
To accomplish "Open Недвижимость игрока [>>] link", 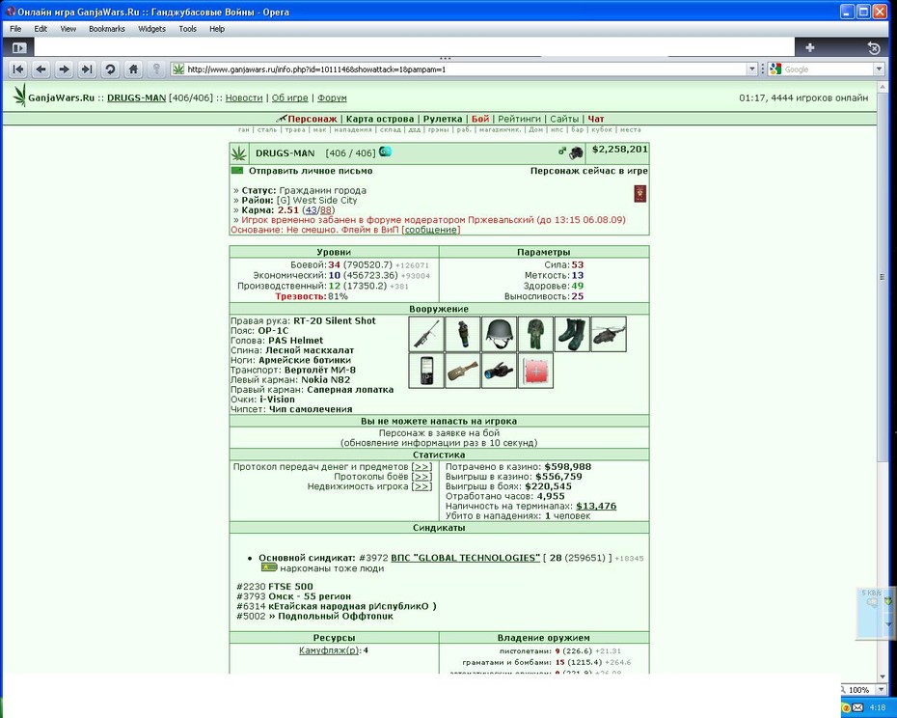I will [x=421, y=486].
